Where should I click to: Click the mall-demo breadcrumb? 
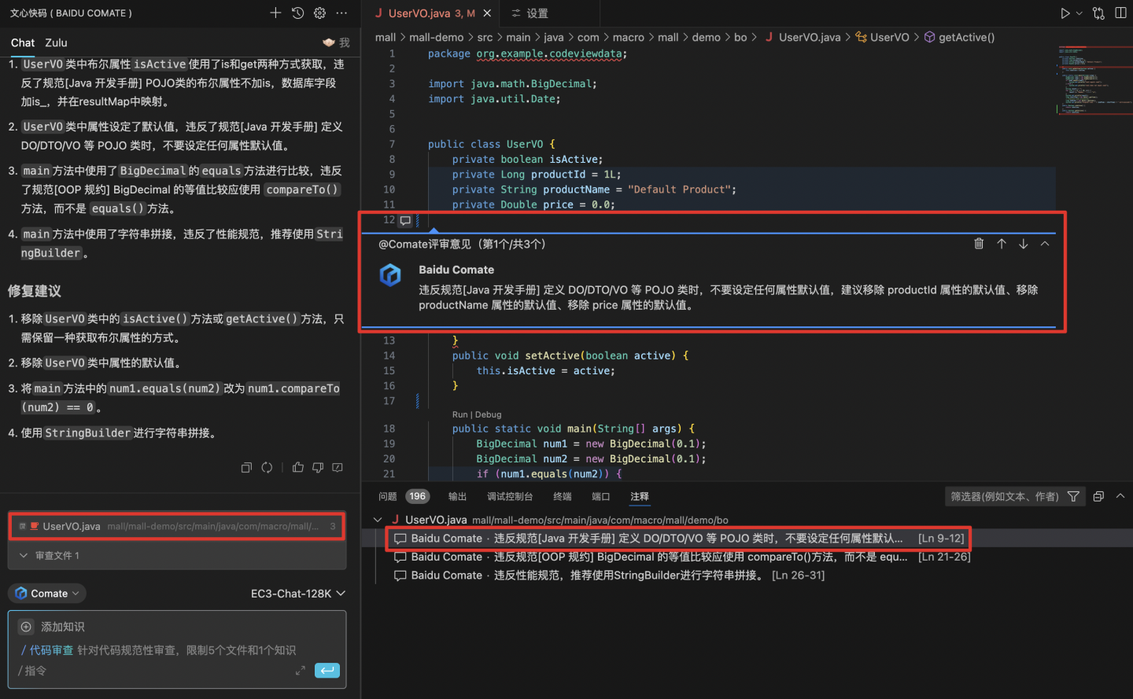[436, 37]
